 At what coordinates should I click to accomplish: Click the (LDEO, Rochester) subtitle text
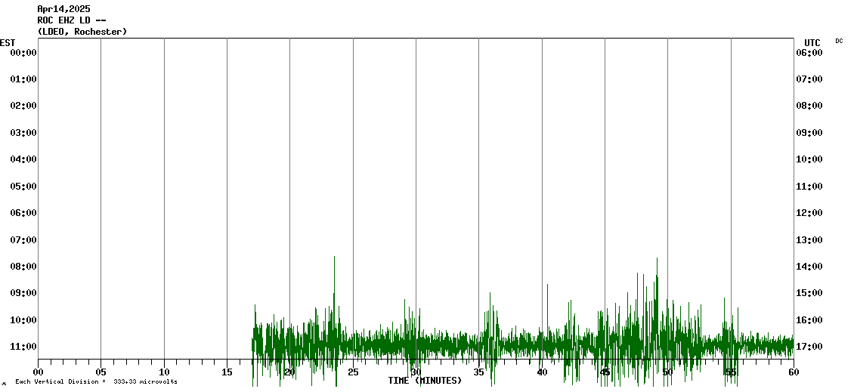coord(82,32)
